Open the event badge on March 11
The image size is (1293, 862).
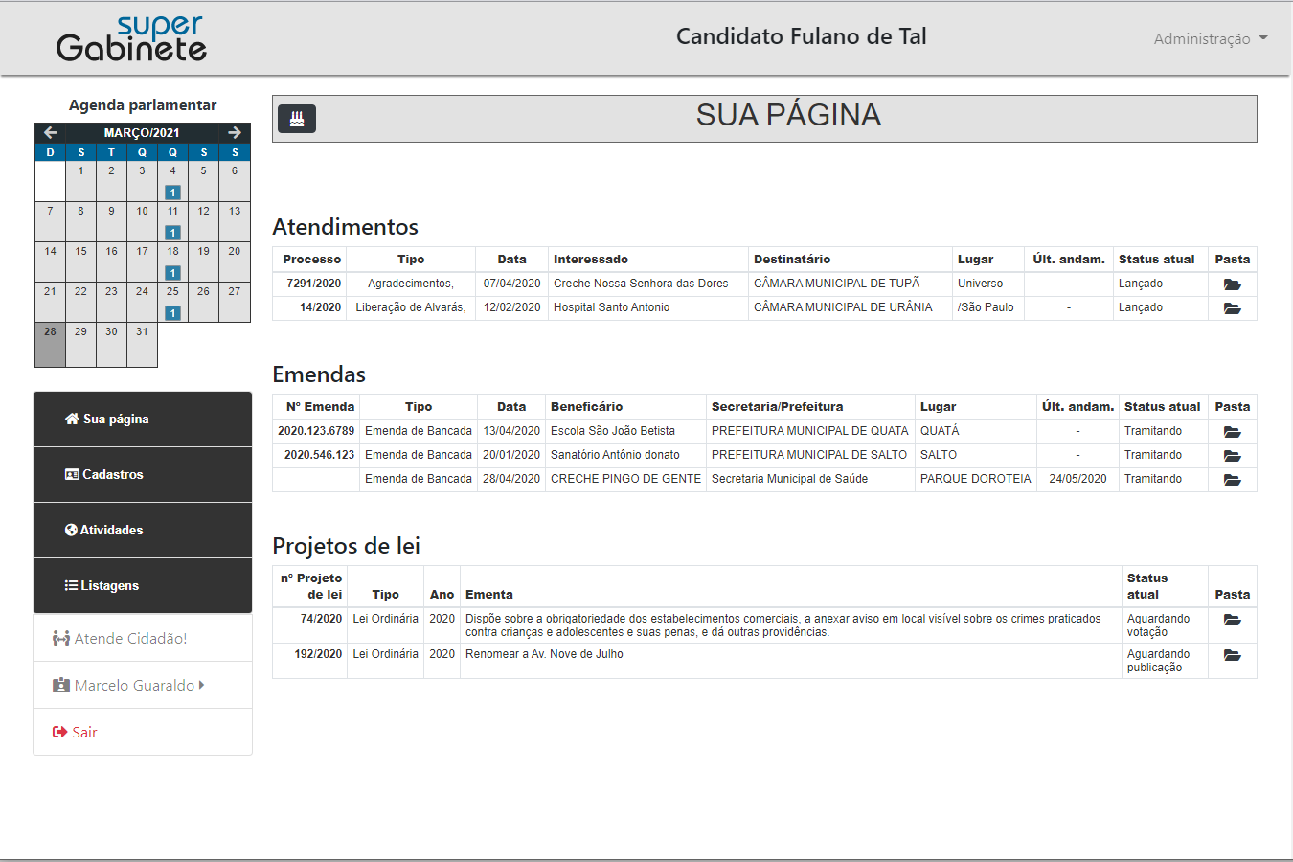coord(172,233)
